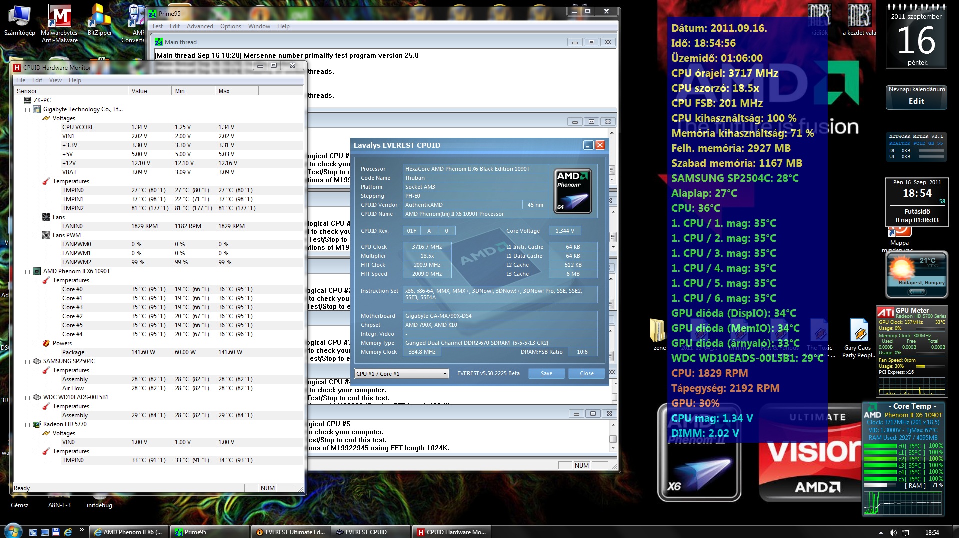The height and width of the screenshot is (538, 959).
Task: Click the taskbar clock showing 18:54
Action: pyautogui.click(x=932, y=533)
